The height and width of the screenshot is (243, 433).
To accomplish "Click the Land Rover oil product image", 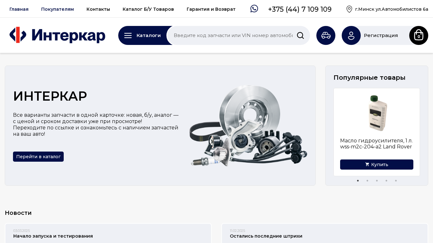I will coord(378,113).
